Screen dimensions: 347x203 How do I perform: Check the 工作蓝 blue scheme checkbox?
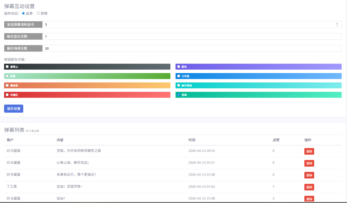179,76
